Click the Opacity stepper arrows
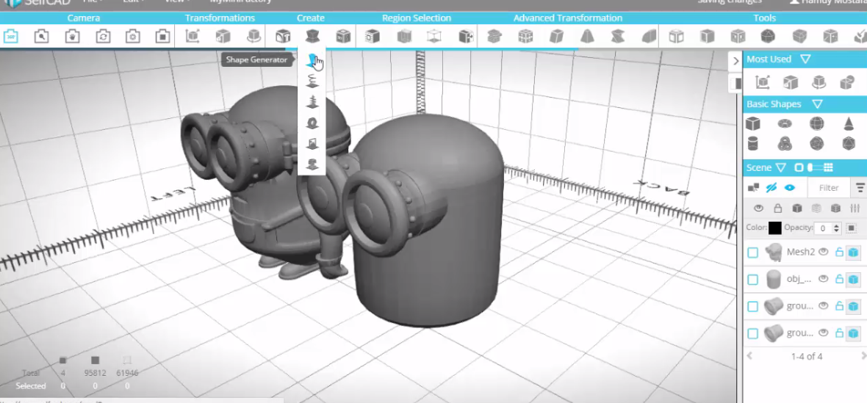This screenshot has height=403, width=867. pyautogui.click(x=837, y=228)
